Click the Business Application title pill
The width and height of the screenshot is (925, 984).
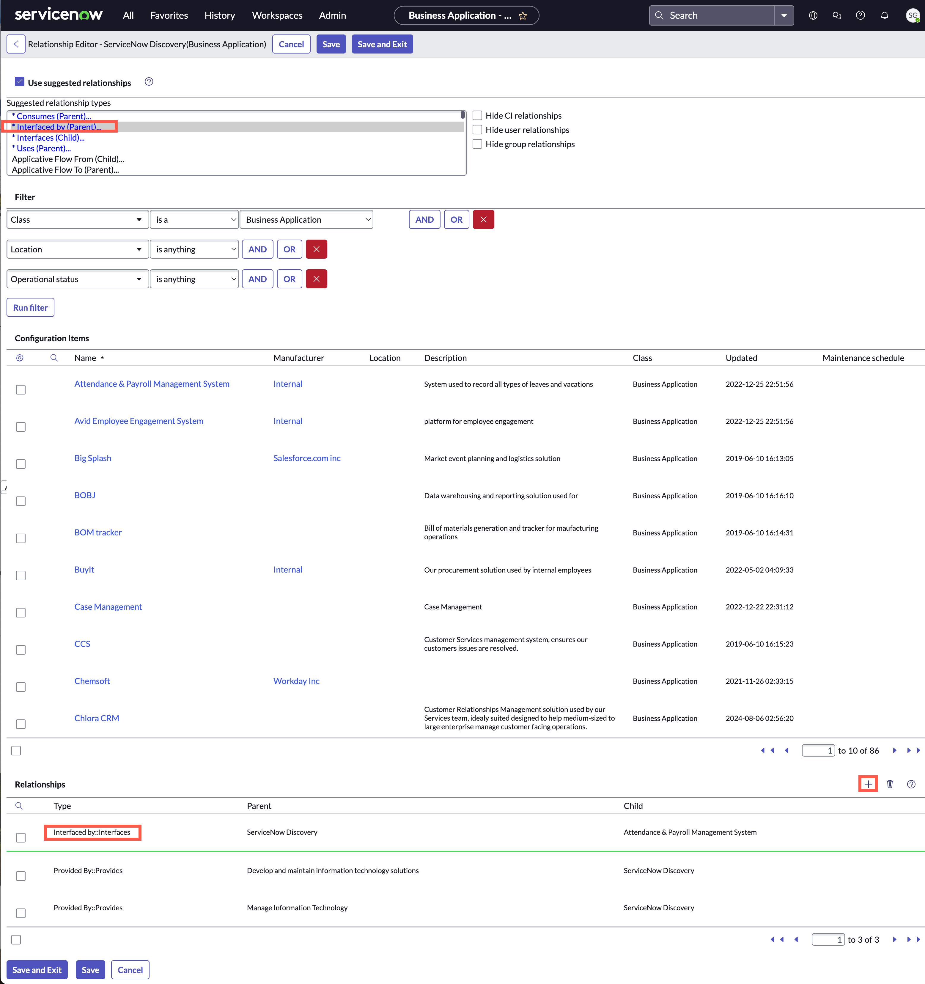466,15
